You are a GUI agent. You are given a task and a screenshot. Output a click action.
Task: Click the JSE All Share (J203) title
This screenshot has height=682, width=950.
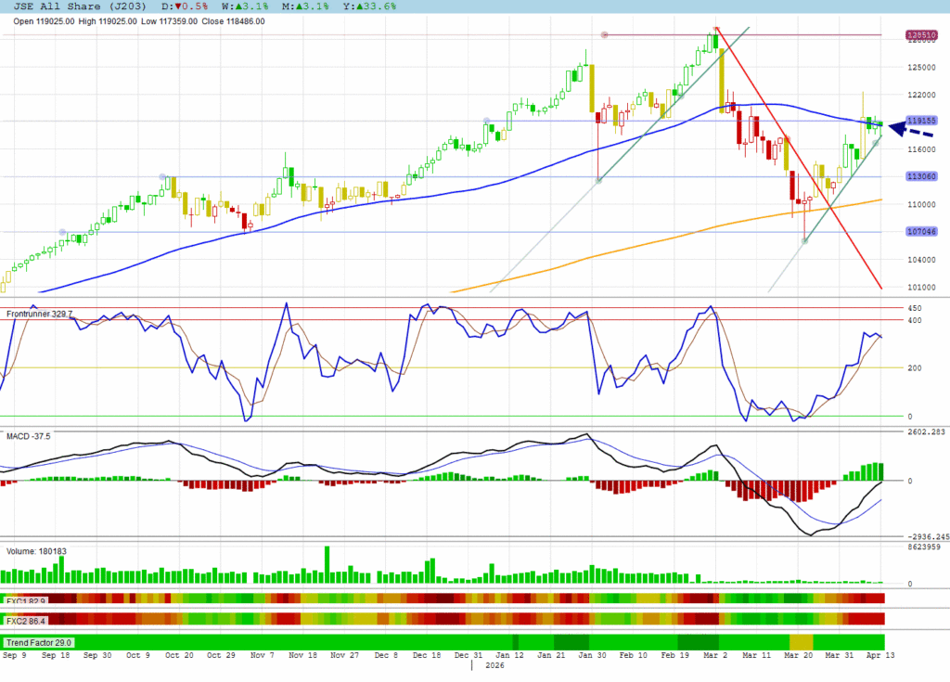click(x=74, y=6)
